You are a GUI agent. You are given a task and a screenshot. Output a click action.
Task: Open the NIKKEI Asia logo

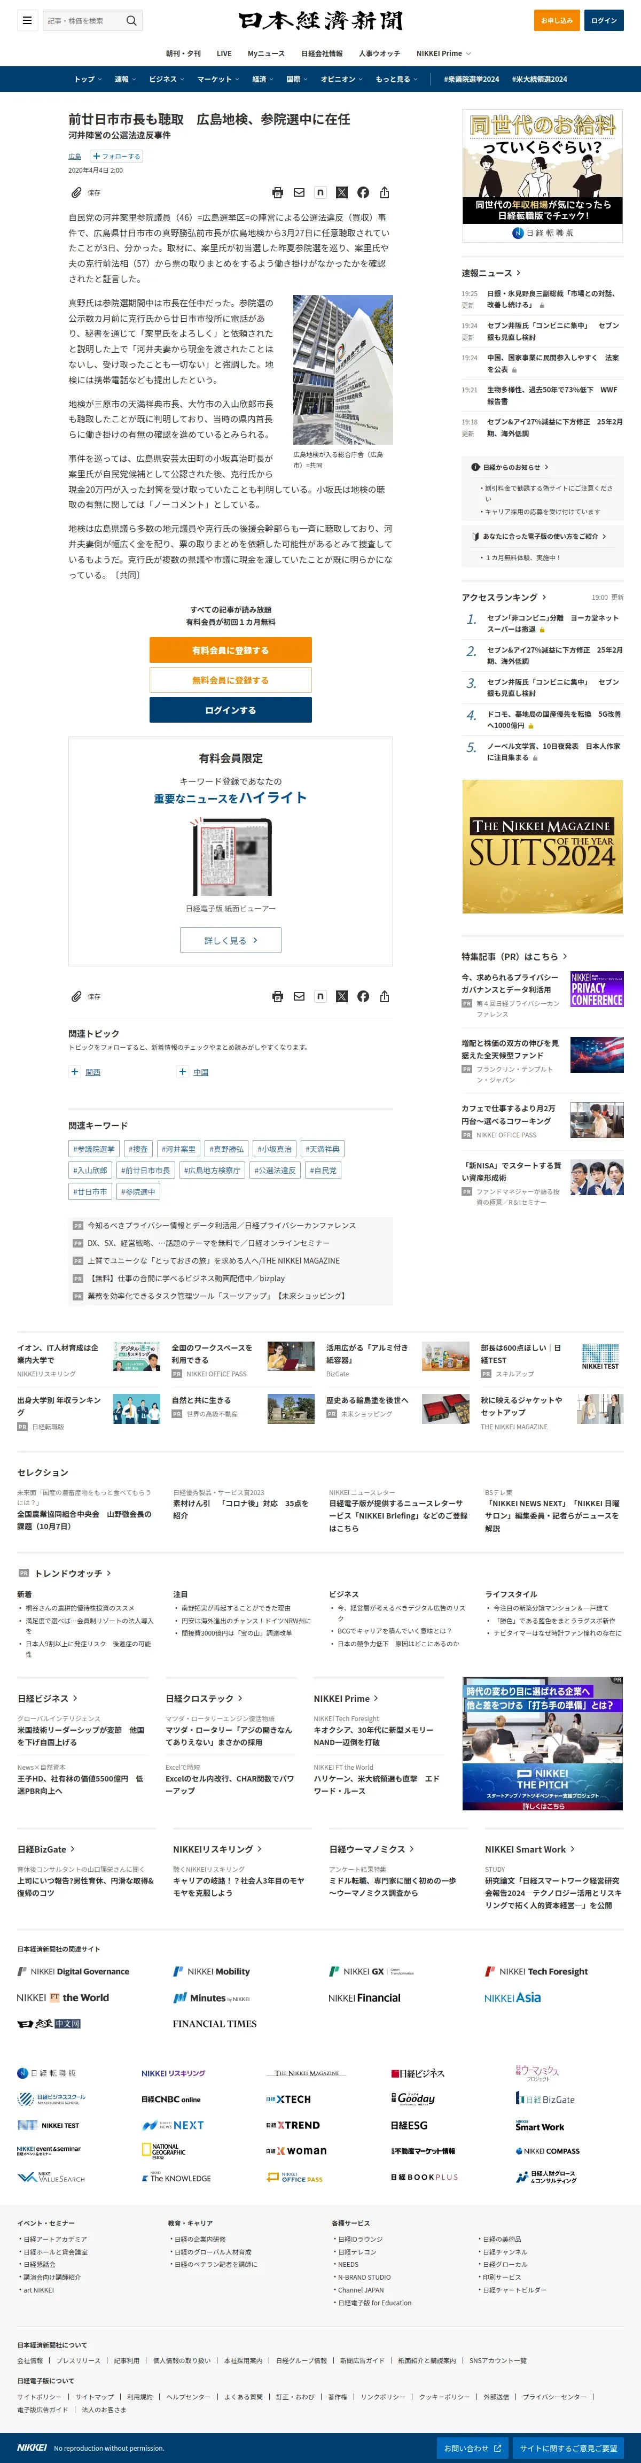pyautogui.click(x=512, y=1997)
